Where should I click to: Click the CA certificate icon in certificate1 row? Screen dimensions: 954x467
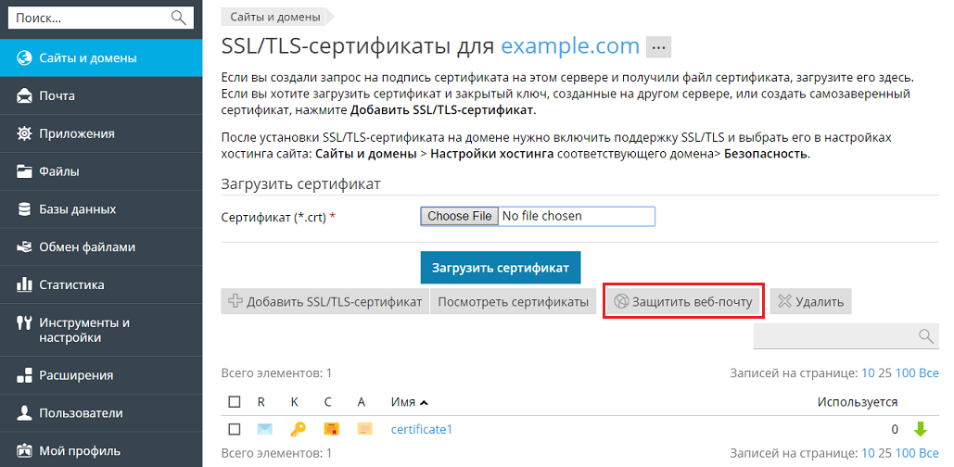click(364, 429)
